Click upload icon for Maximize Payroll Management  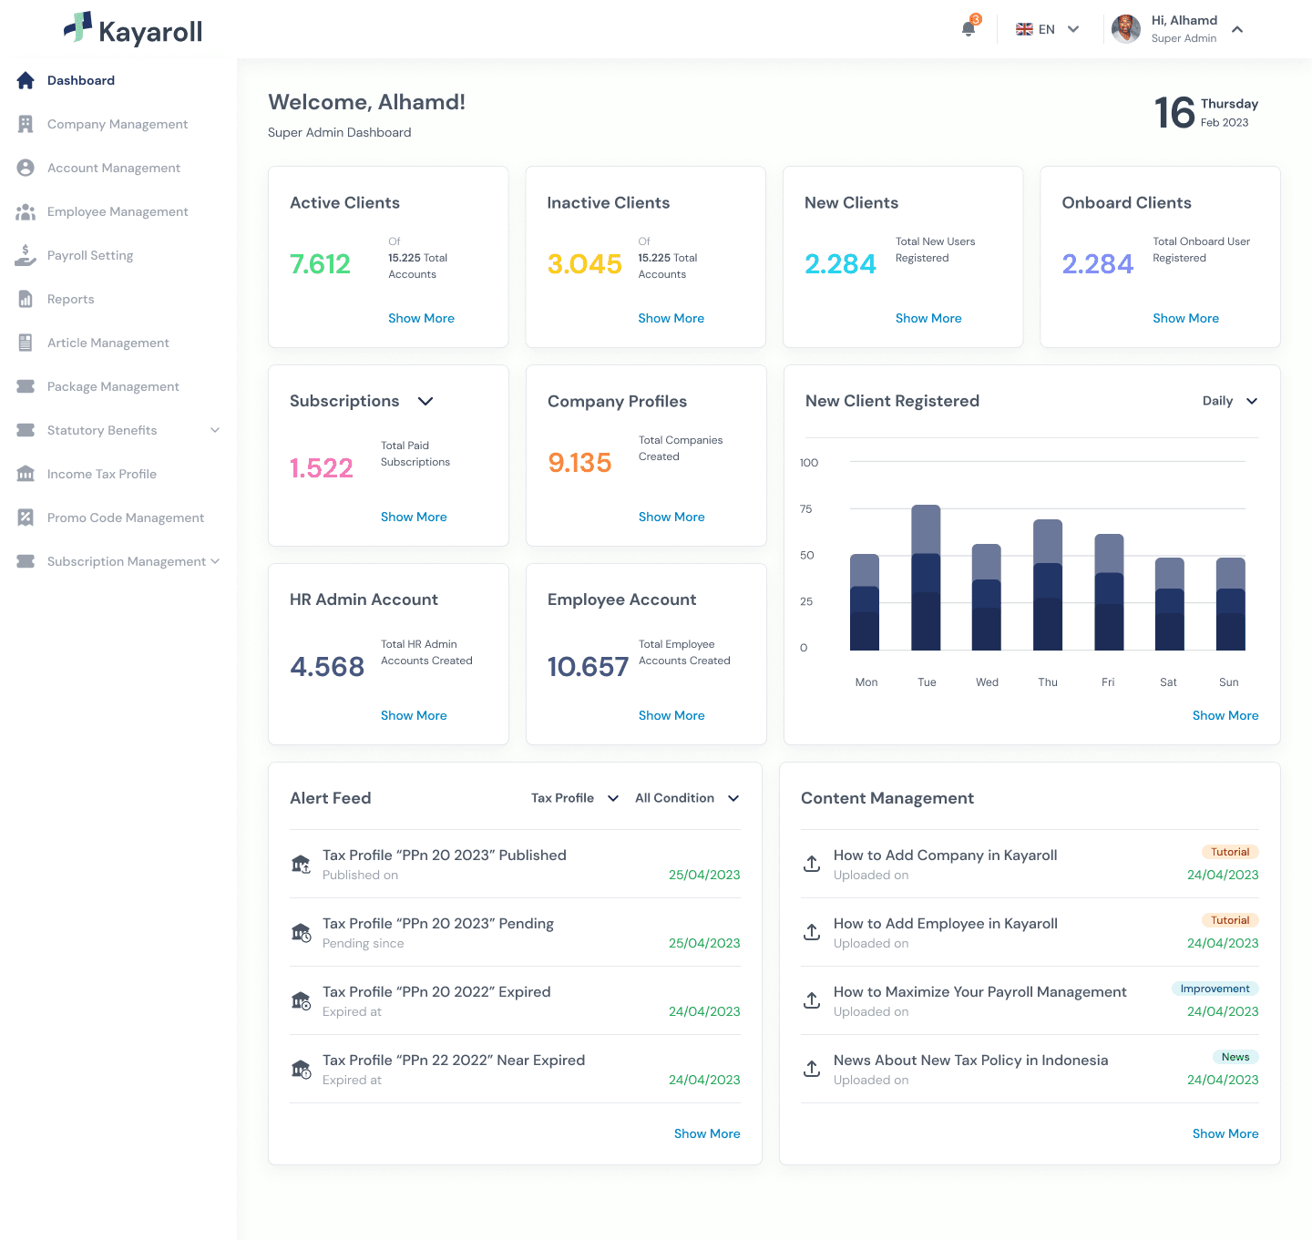(x=812, y=1000)
